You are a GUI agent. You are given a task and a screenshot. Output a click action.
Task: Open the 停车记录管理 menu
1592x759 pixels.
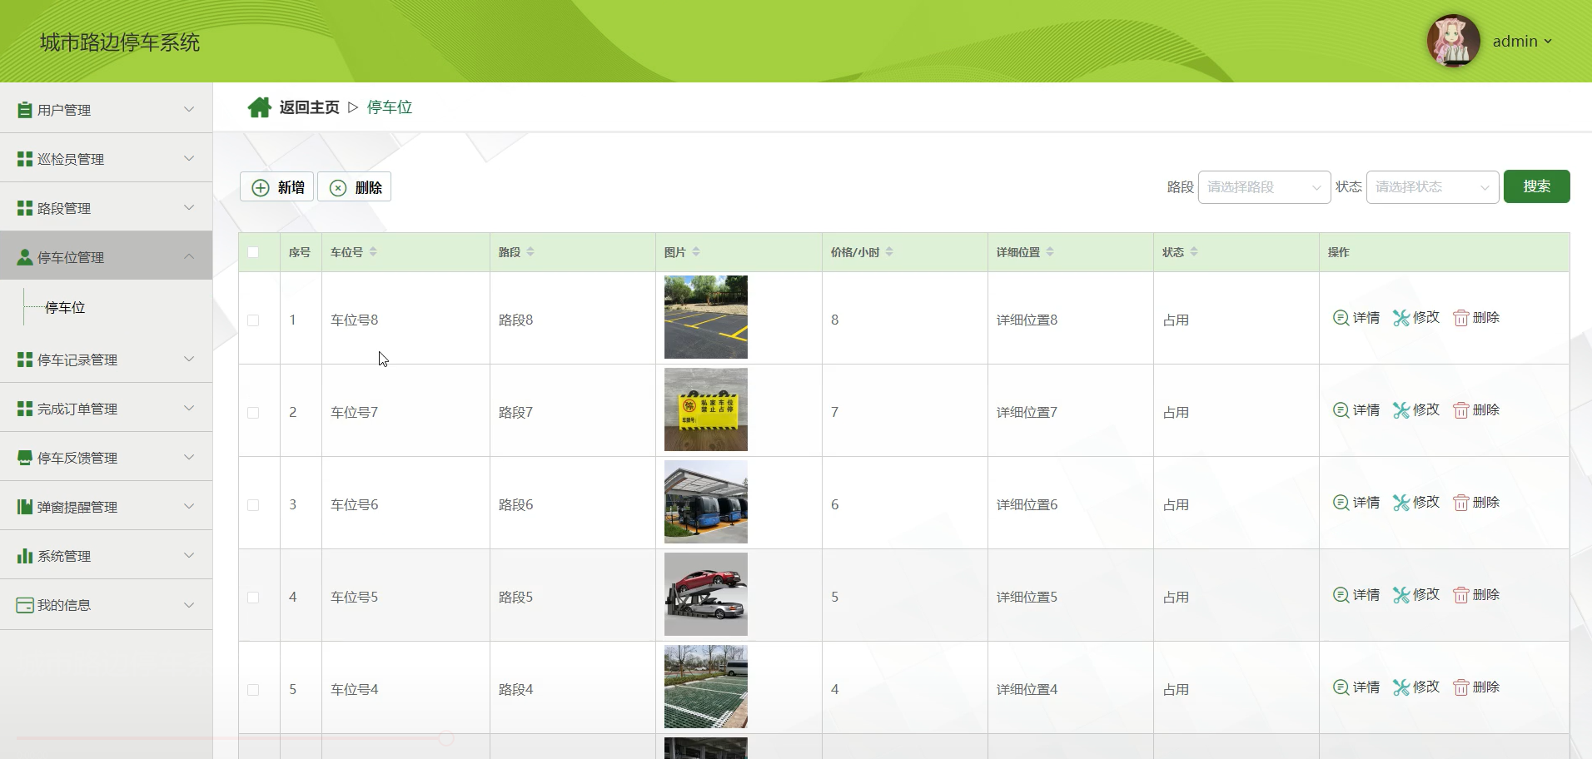click(x=106, y=360)
